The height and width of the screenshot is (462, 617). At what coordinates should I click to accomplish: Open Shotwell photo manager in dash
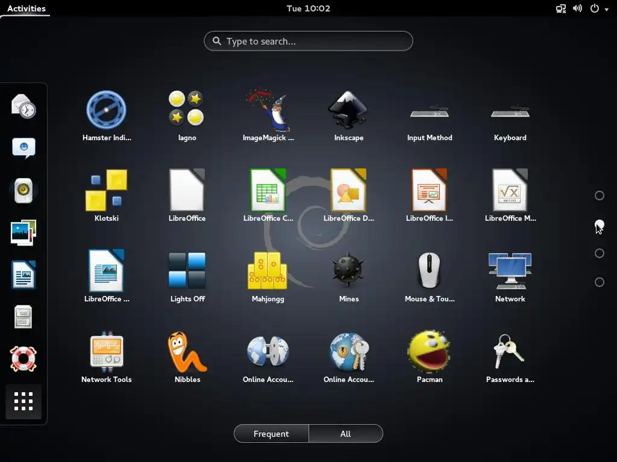(x=23, y=233)
